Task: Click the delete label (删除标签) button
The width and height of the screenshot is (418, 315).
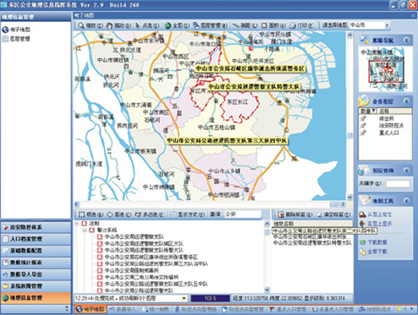Action: tap(295, 215)
